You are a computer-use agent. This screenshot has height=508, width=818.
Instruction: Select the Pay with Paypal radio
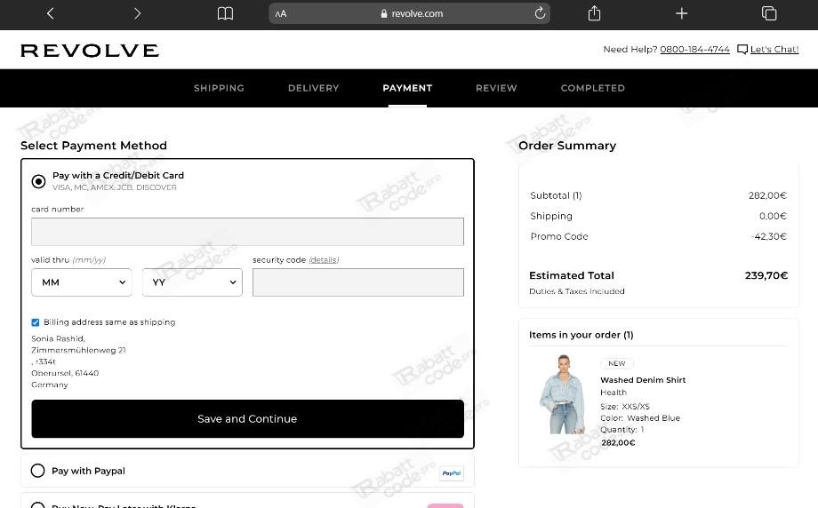click(x=37, y=471)
